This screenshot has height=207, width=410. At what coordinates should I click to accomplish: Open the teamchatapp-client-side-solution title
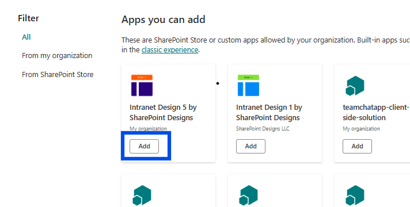(376, 113)
